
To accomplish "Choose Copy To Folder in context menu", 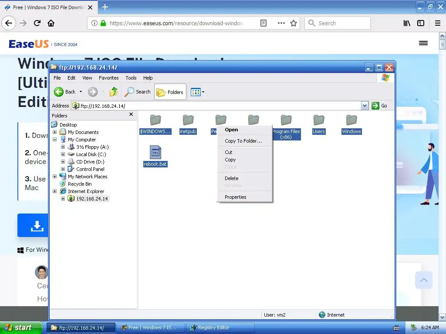I will tap(245, 141).
